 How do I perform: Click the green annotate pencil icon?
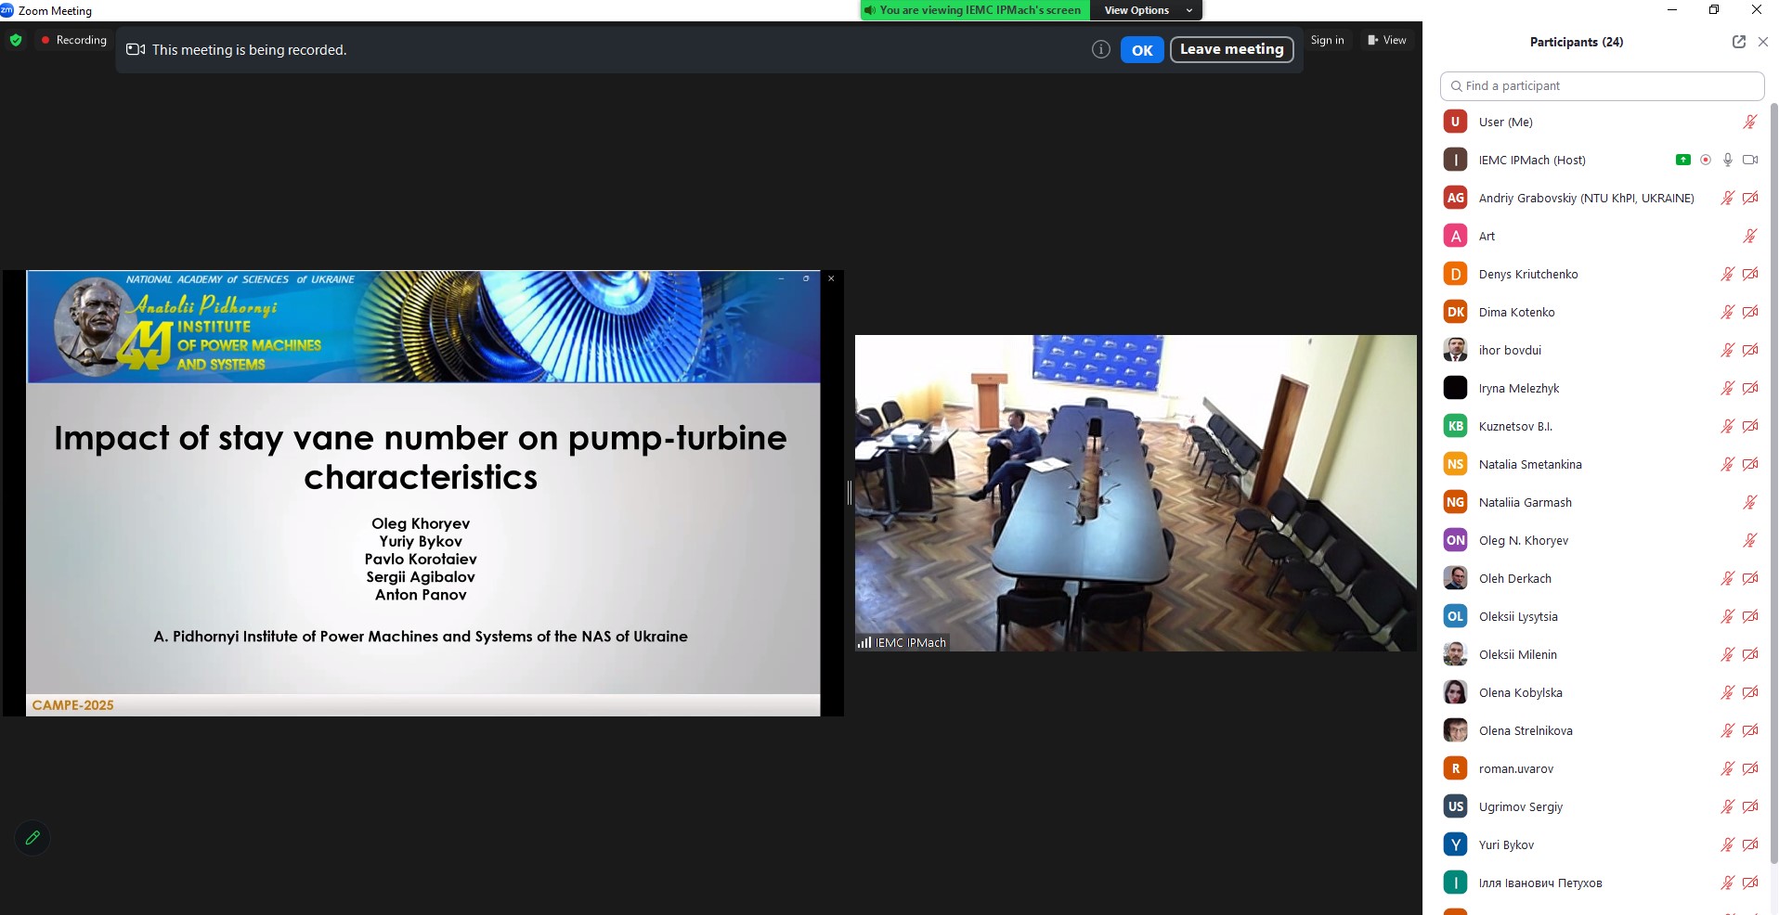coord(32,838)
